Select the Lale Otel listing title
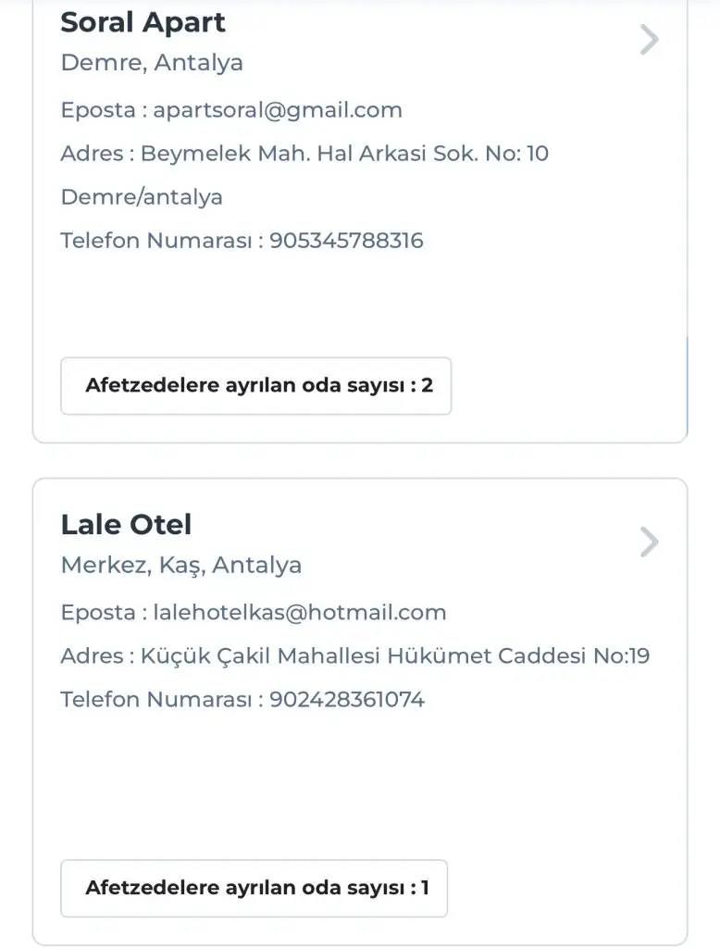Image resolution: width=720 pixels, height=948 pixels. 126,525
